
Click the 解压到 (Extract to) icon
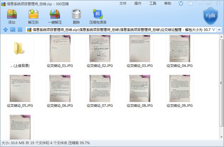click(x=33, y=16)
